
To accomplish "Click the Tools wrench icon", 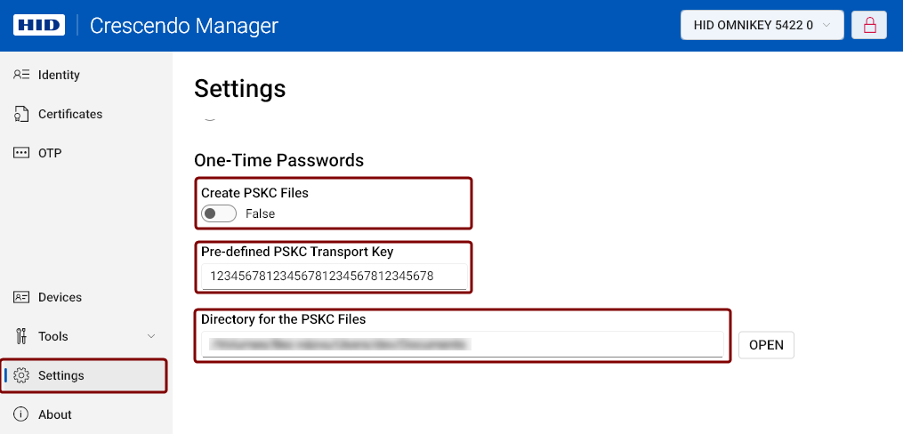I will pos(21,336).
